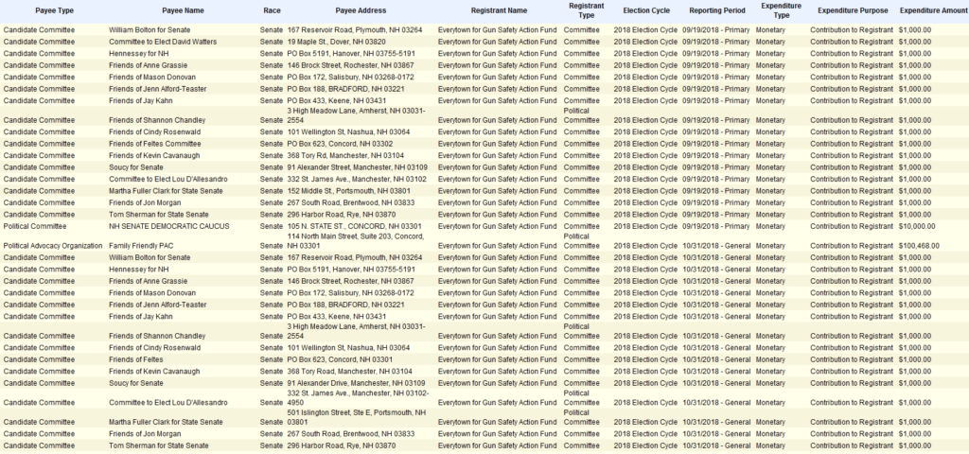
Task: Click the Friends of Feltes Committee cell
Action: (154, 144)
